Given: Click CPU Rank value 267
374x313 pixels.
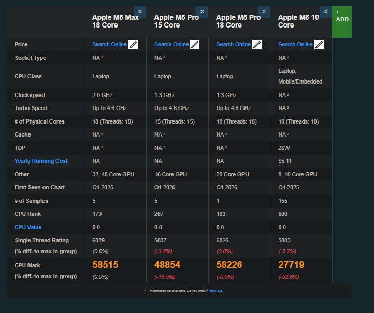Looking at the screenshot, I should pos(159,214).
